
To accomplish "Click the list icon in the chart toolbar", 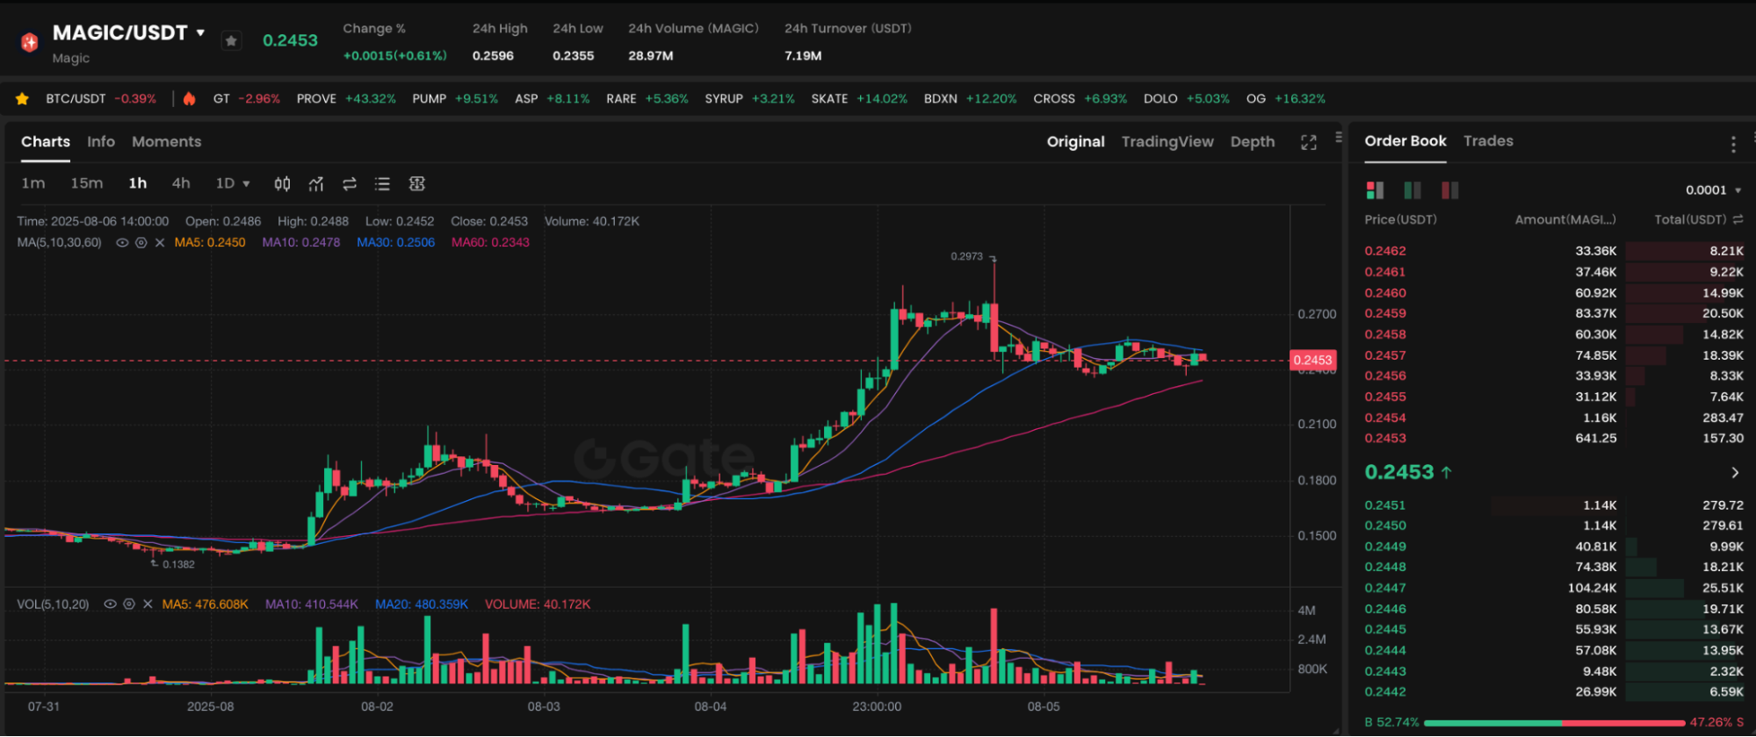I will [382, 183].
